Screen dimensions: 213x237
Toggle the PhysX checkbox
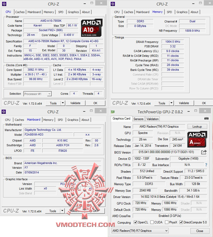coord(167,222)
